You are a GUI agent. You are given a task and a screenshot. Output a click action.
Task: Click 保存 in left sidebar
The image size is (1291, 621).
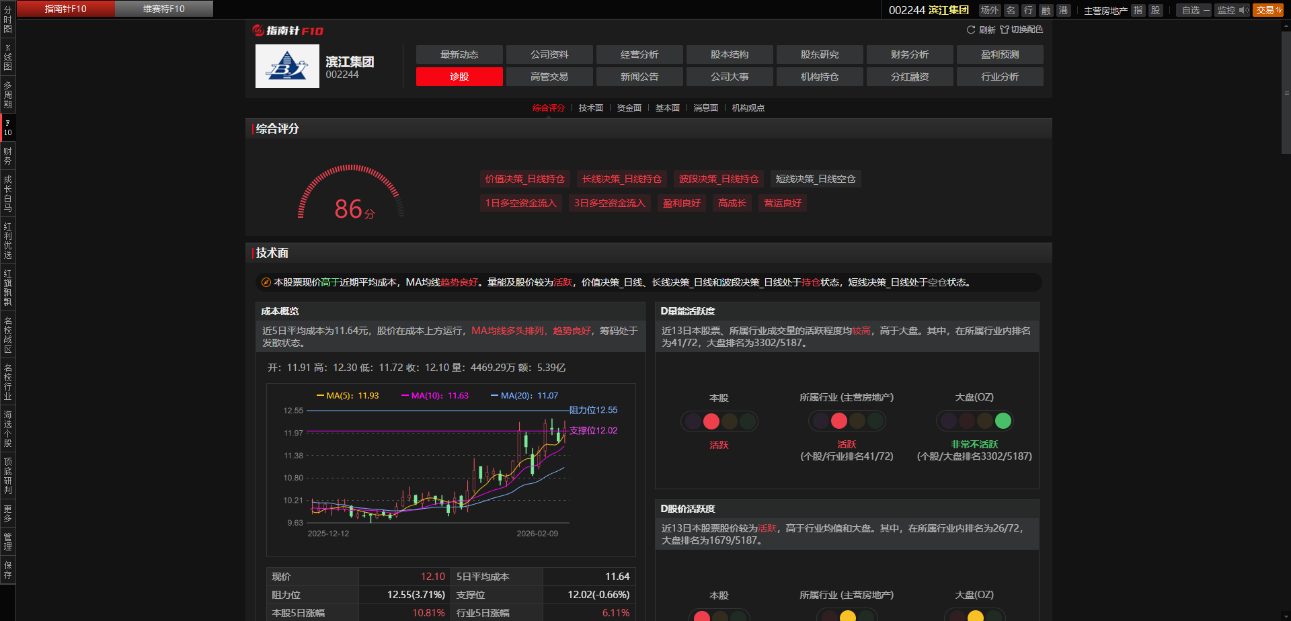click(x=8, y=570)
